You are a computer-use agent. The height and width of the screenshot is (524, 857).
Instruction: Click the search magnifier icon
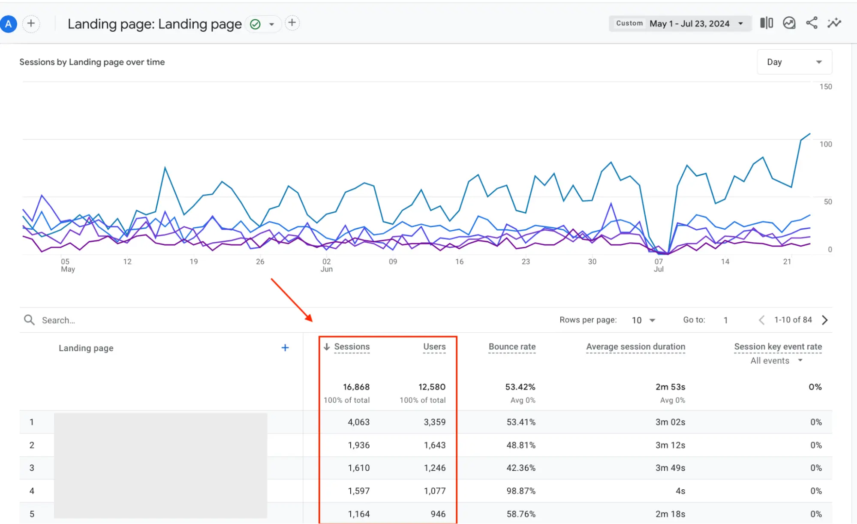click(29, 320)
